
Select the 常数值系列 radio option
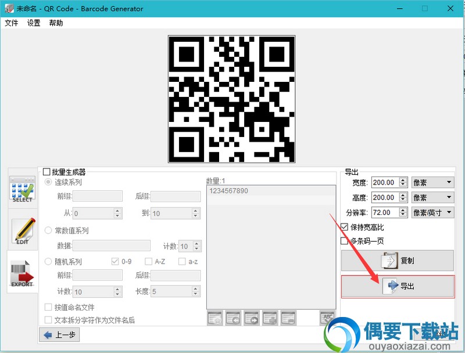point(48,230)
